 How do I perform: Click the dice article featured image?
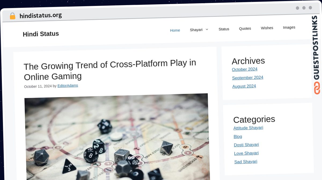tap(117, 137)
